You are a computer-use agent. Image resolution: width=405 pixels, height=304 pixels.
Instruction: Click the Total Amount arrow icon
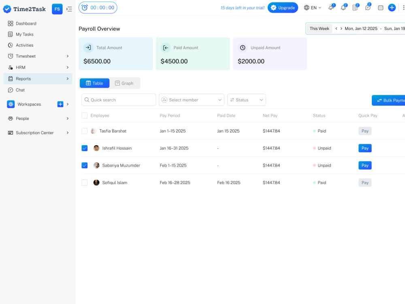click(x=88, y=47)
